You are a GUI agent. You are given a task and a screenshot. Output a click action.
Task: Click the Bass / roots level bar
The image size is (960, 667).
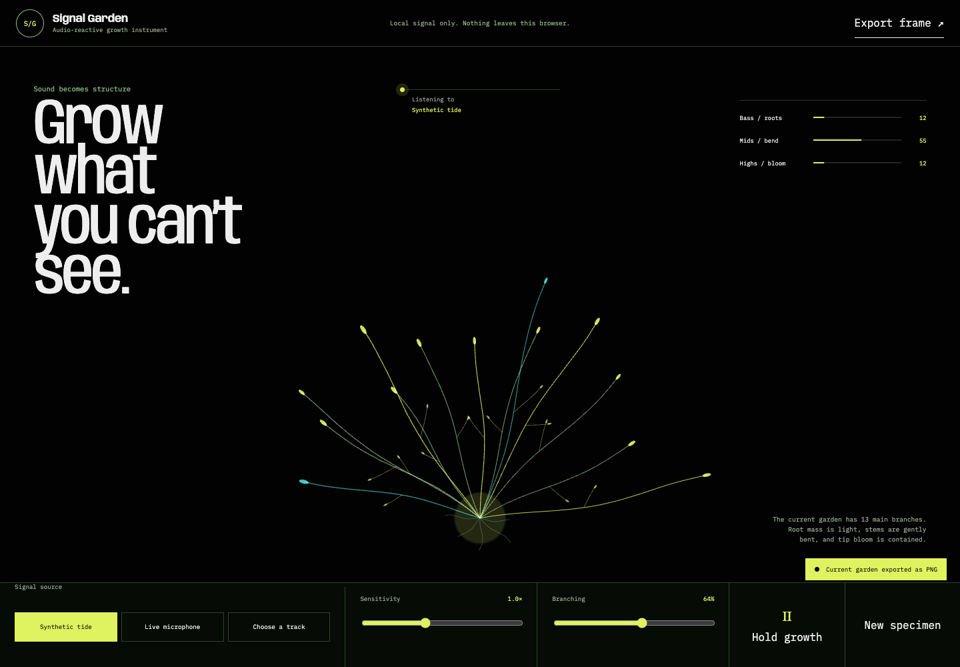tap(857, 117)
